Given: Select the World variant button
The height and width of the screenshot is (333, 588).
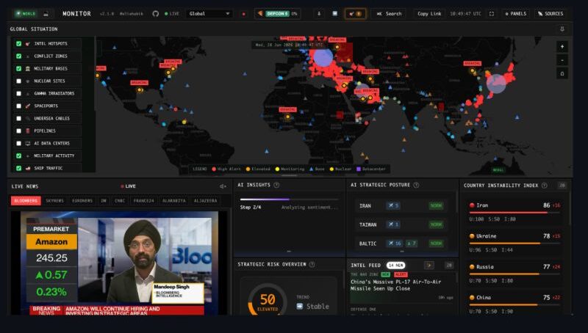Looking at the screenshot, I should coord(26,14).
